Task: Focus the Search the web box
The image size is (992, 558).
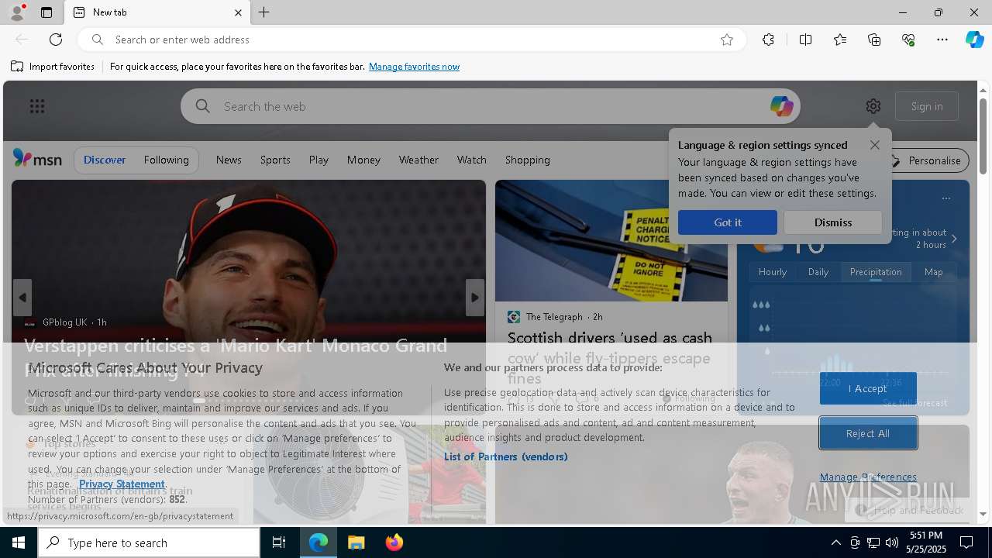Action: pyautogui.click(x=490, y=106)
